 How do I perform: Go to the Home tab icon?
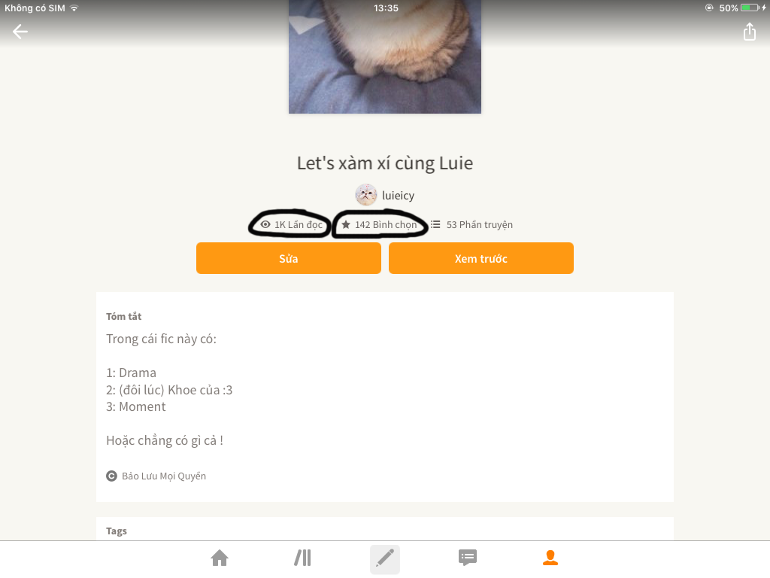220,558
